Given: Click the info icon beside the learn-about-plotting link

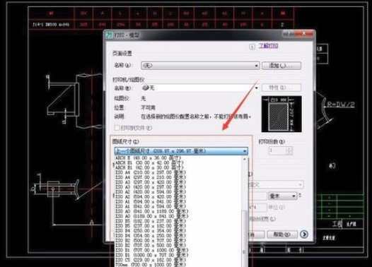Looking at the screenshot, I should click(x=252, y=47).
